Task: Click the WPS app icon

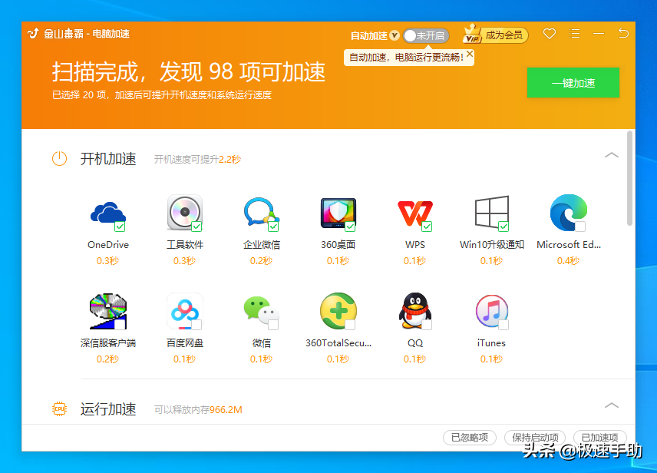Action: 414,213
